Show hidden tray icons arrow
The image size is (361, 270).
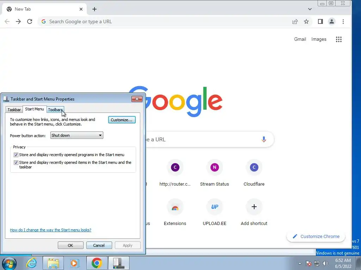[300, 263]
